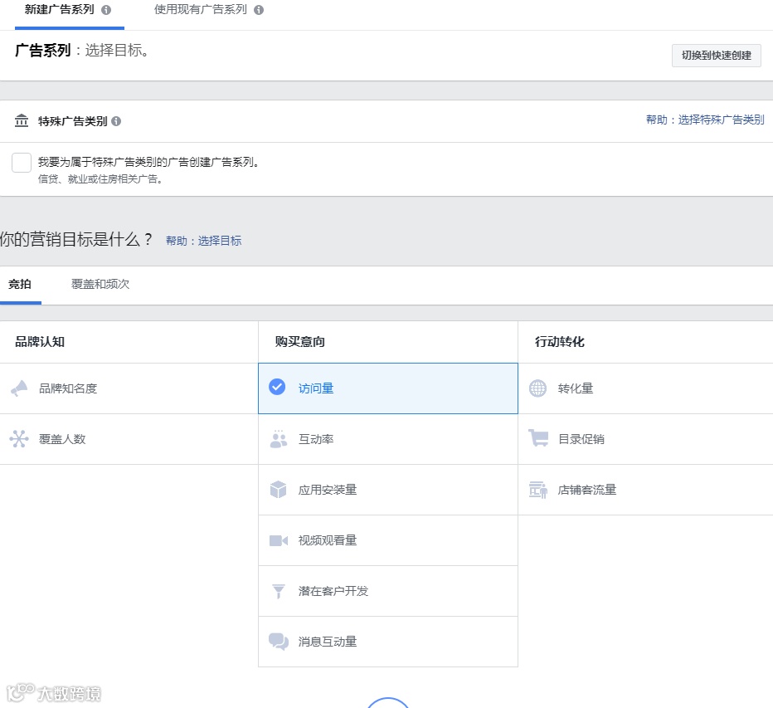Click the chat bubbles icon for 消息互动量
Screen dimensions: 773x708
tap(279, 642)
